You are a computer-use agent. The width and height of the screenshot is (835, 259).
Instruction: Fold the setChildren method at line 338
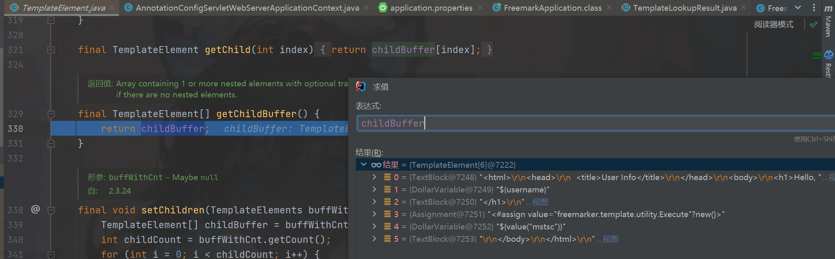point(51,210)
